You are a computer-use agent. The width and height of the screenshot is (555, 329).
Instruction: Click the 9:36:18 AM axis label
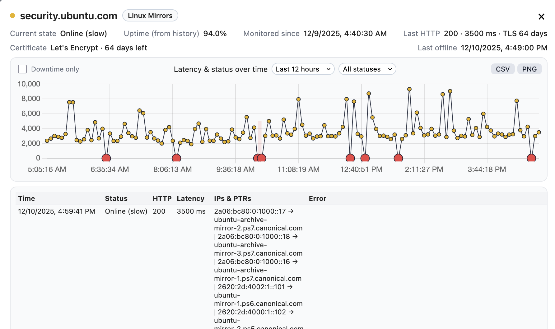[x=236, y=169]
